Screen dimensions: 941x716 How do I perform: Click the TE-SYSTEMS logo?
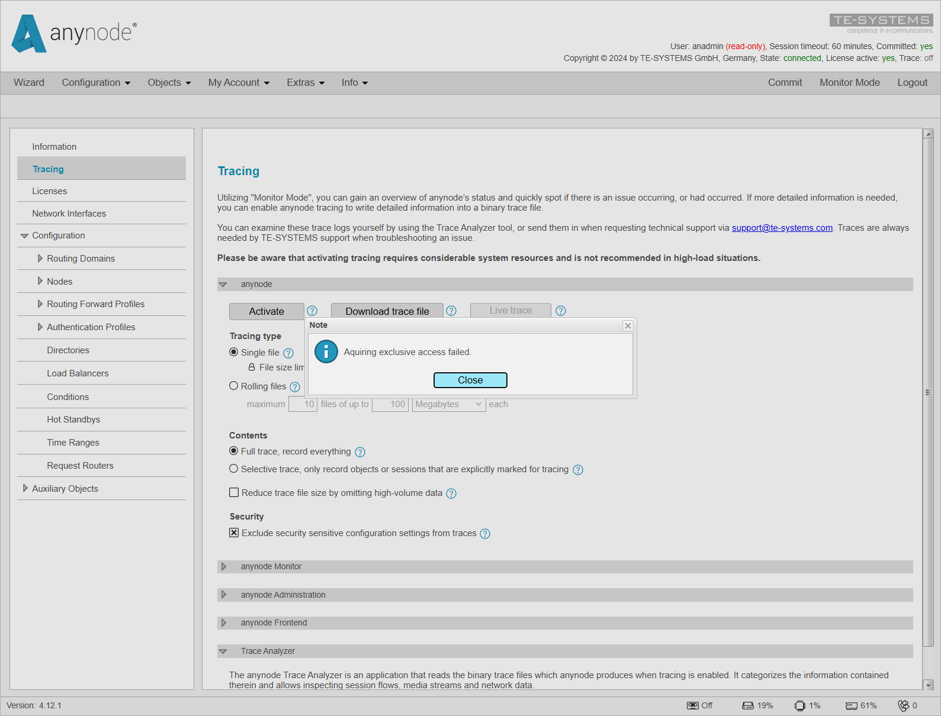[x=881, y=24]
